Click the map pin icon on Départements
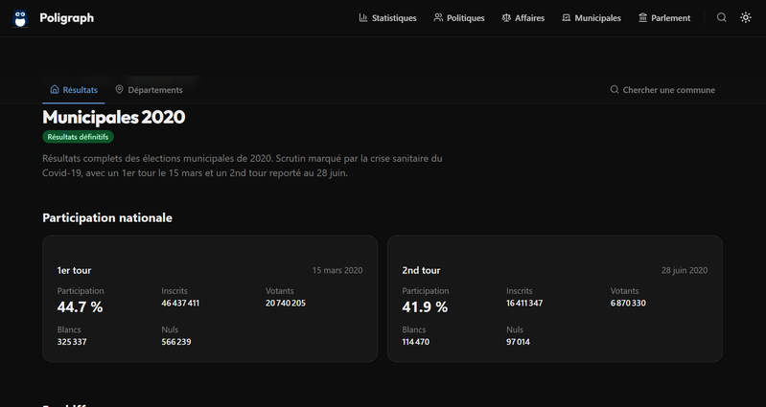This screenshot has width=766, height=407. [x=119, y=89]
